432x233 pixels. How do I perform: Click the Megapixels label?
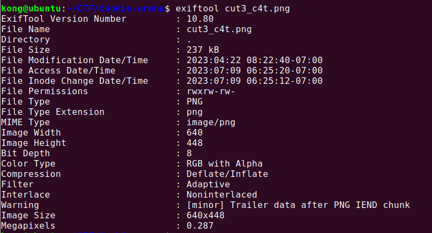[x=28, y=226]
